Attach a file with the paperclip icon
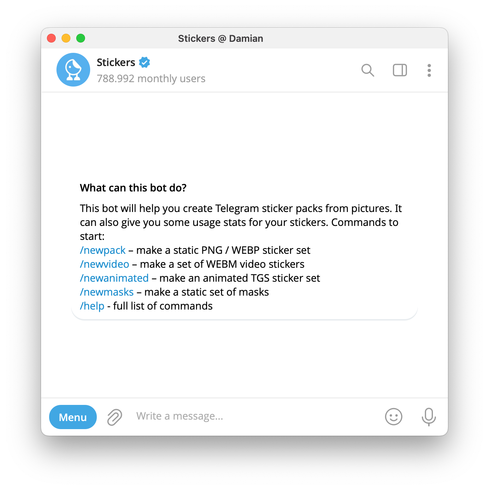 pyautogui.click(x=115, y=417)
